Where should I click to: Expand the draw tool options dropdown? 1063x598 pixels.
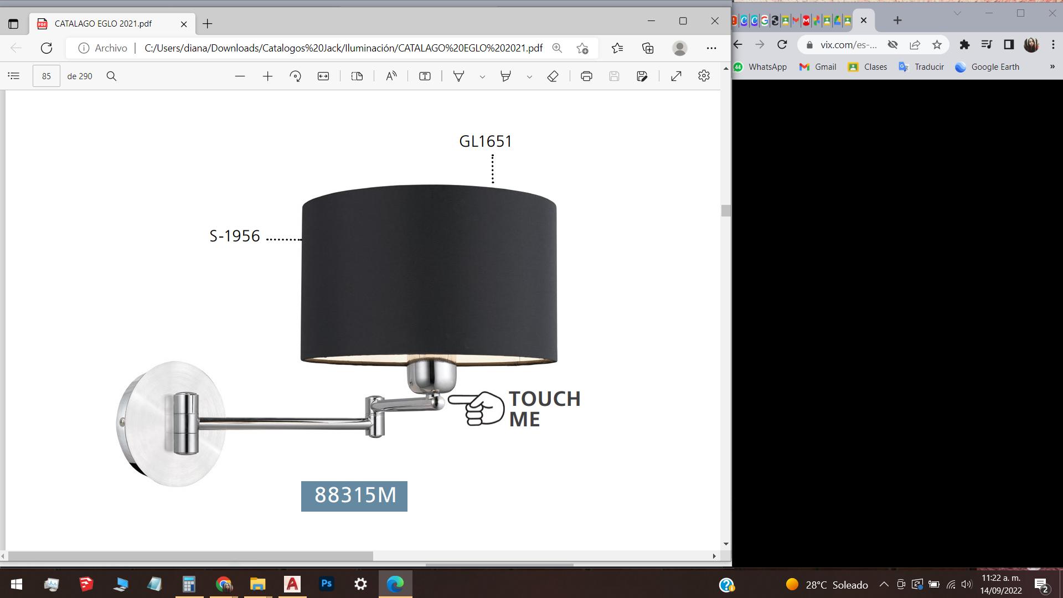[x=482, y=77]
